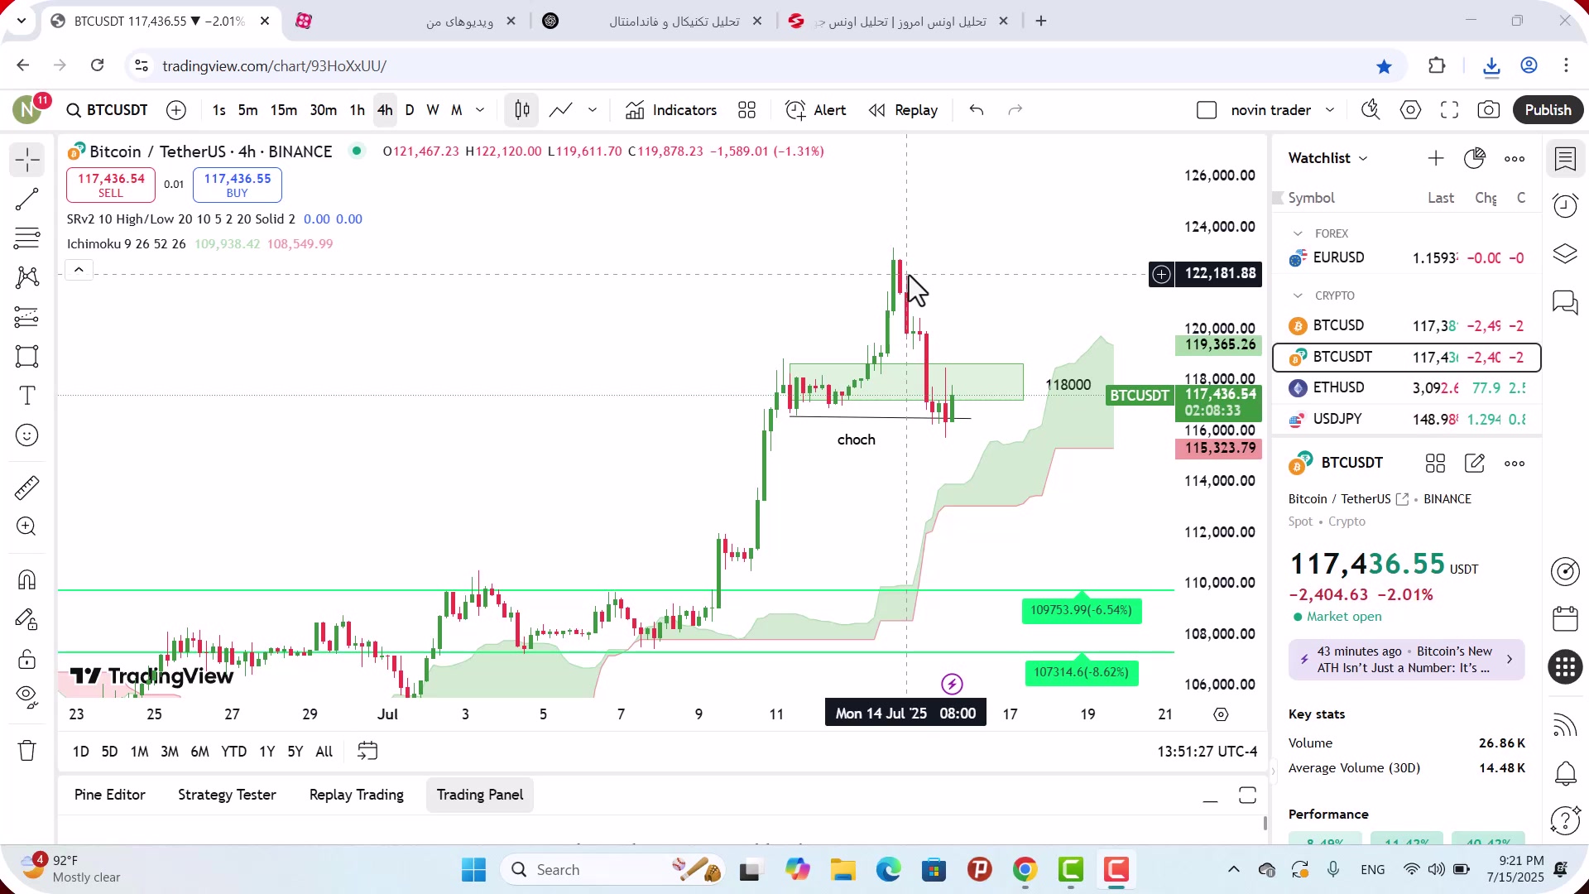Expand the Watchlist name dropdown
The height and width of the screenshot is (894, 1589).
pos(1328,158)
